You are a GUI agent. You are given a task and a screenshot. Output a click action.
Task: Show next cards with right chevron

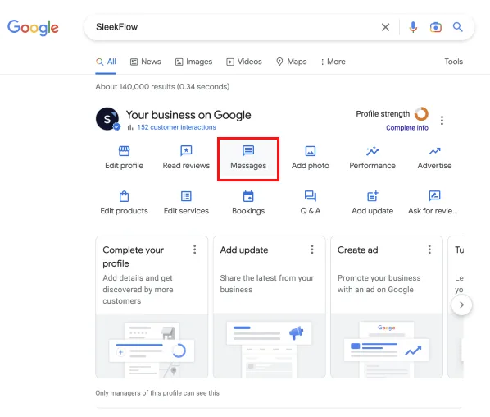[461, 305]
